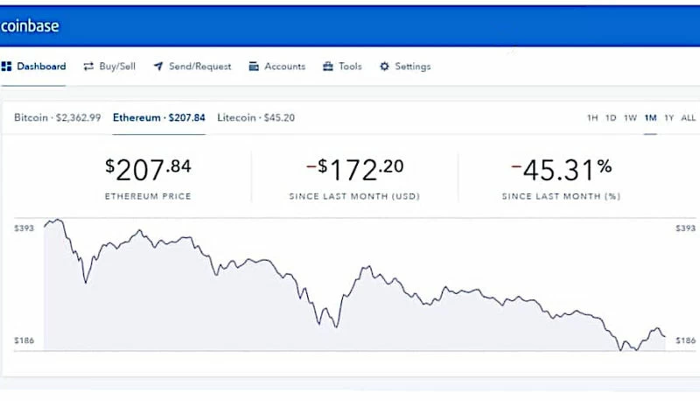
Task: Select the Bitcoin price tab
Action: click(x=58, y=117)
